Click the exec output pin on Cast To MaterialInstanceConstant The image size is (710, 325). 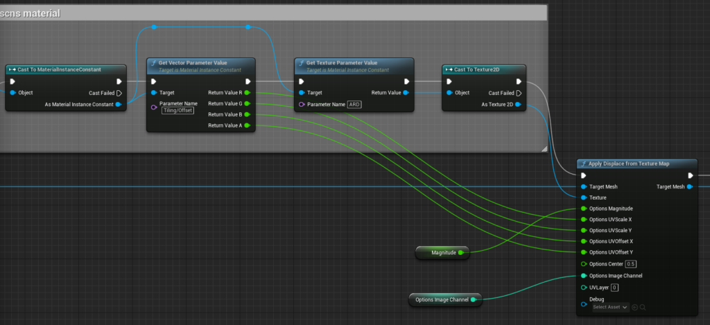click(119, 82)
